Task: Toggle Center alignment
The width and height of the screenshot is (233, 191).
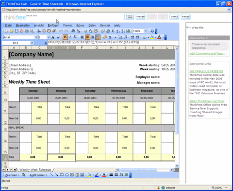Action: pyautogui.click(x=87, y=37)
